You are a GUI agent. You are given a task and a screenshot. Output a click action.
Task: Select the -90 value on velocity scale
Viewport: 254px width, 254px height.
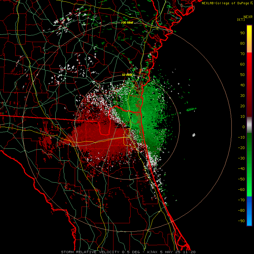click(241, 221)
